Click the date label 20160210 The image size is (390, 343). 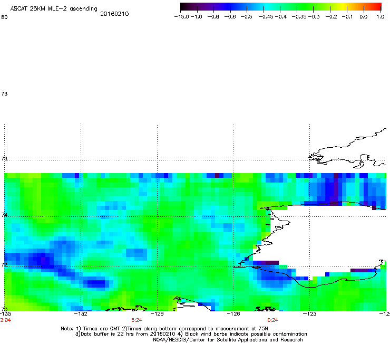pos(114,14)
